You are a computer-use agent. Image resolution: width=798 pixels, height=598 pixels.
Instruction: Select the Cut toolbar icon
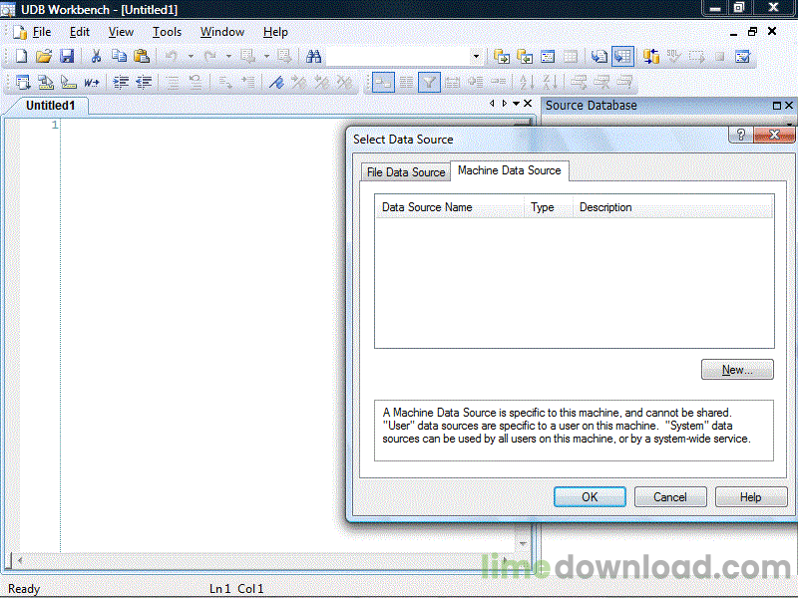pos(94,56)
